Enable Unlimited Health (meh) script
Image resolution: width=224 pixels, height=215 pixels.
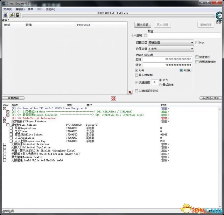tap(5, 160)
